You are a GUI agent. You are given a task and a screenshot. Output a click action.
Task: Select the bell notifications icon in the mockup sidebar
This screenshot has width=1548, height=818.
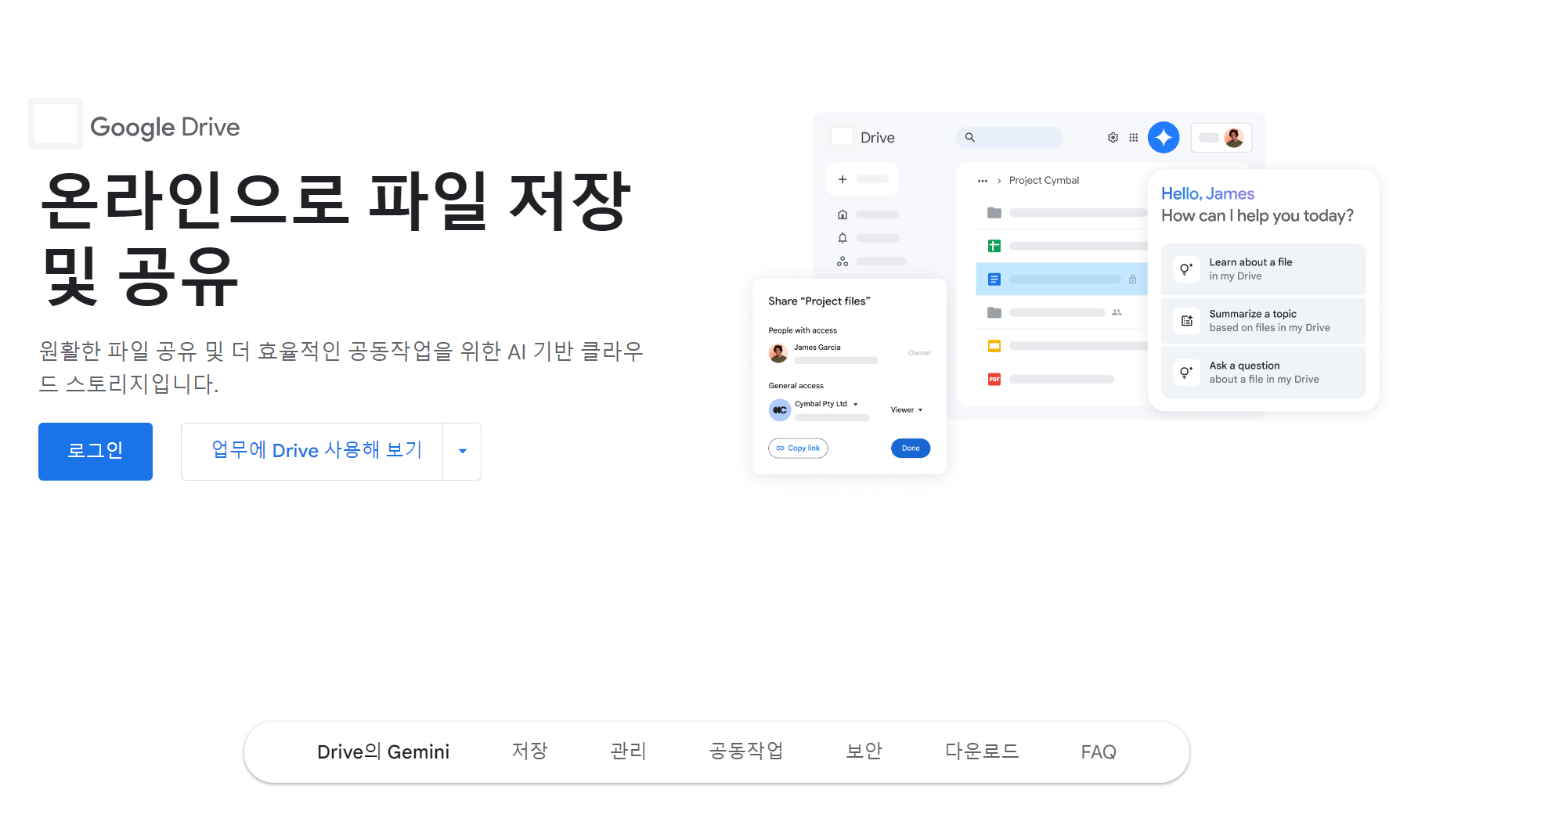point(843,238)
